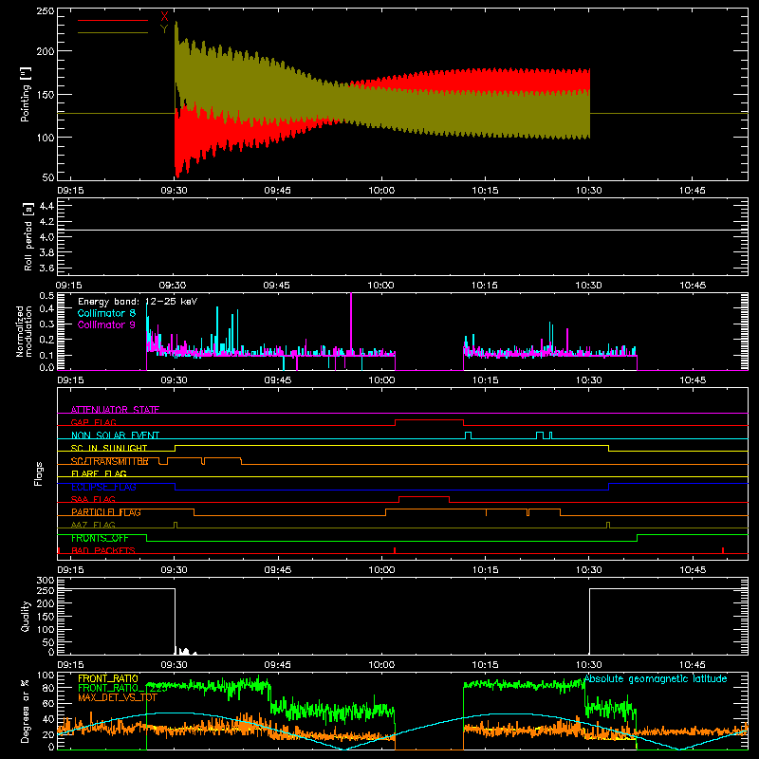Click the 250 label on Pointing axis

46,10
